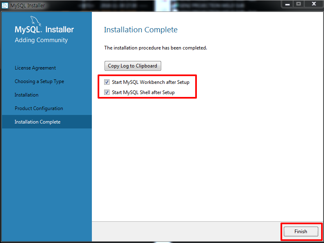The height and width of the screenshot is (243, 324).
Task: Select Choosing a Setup Type step
Action: pyautogui.click(x=39, y=81)
